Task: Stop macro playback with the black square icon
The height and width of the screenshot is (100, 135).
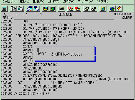Action: (x=94, y=9)
